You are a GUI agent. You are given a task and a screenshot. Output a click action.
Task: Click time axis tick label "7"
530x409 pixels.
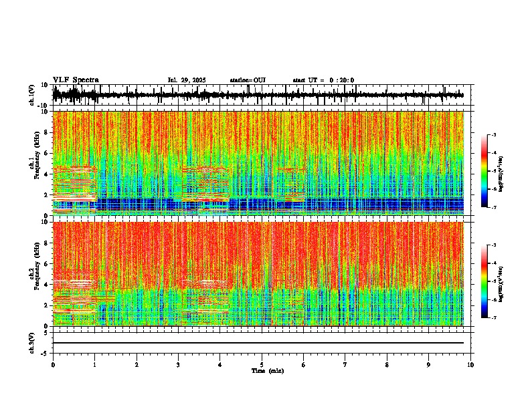(x=345, y=365)
